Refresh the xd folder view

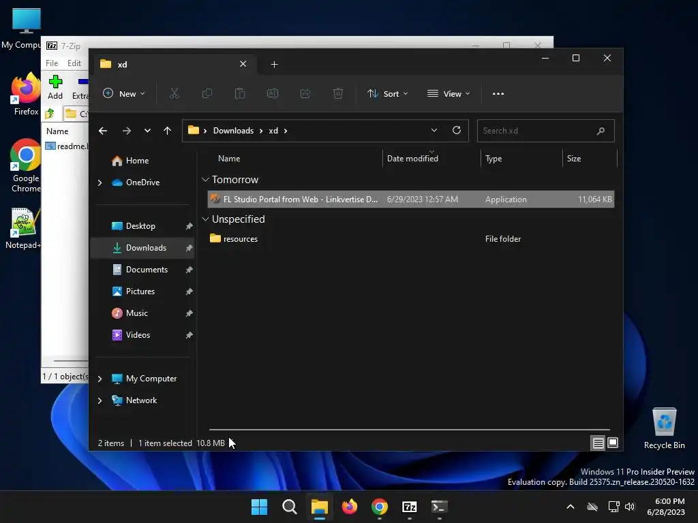pyautogui.click(x=456, y=130)
